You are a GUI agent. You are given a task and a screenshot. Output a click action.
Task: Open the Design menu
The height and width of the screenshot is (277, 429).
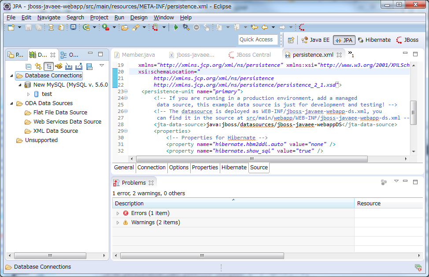pos(139,18)
